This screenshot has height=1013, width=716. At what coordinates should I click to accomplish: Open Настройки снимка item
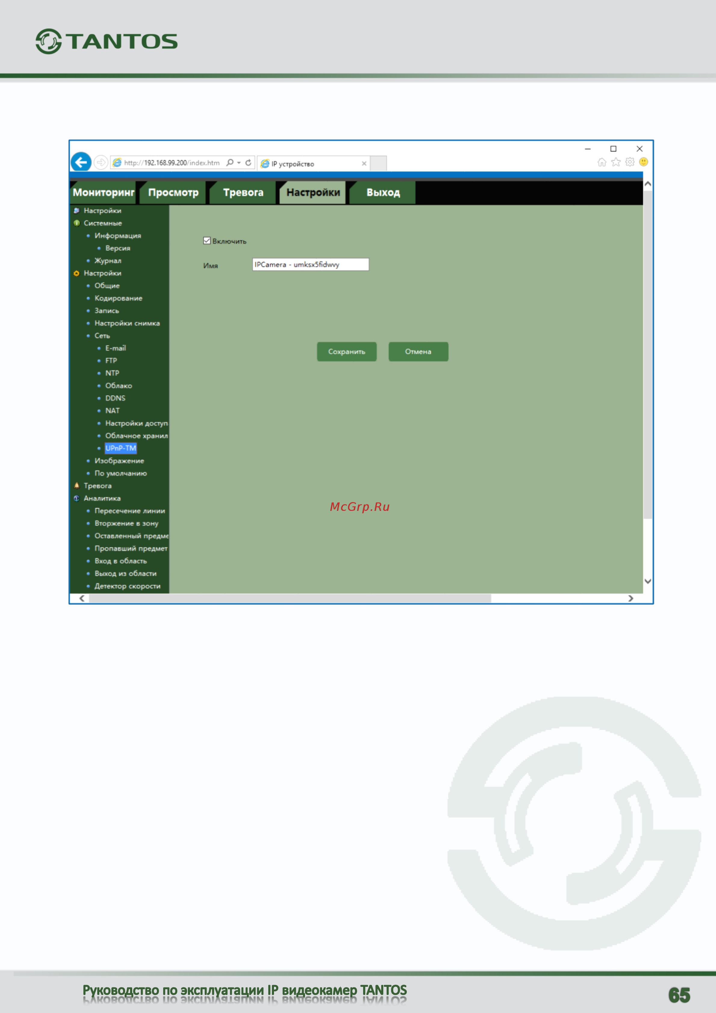point(127,323)
